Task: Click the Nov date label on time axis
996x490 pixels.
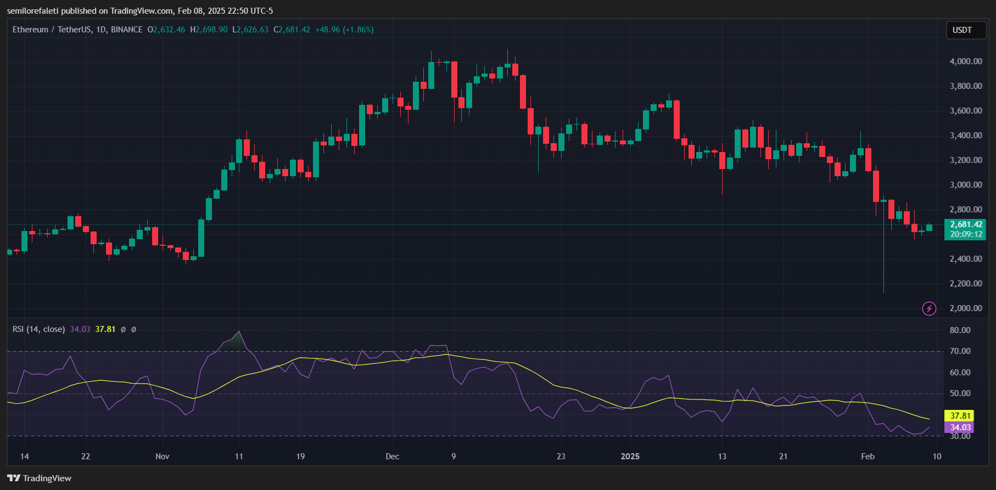Action: (x=163, y=457)
